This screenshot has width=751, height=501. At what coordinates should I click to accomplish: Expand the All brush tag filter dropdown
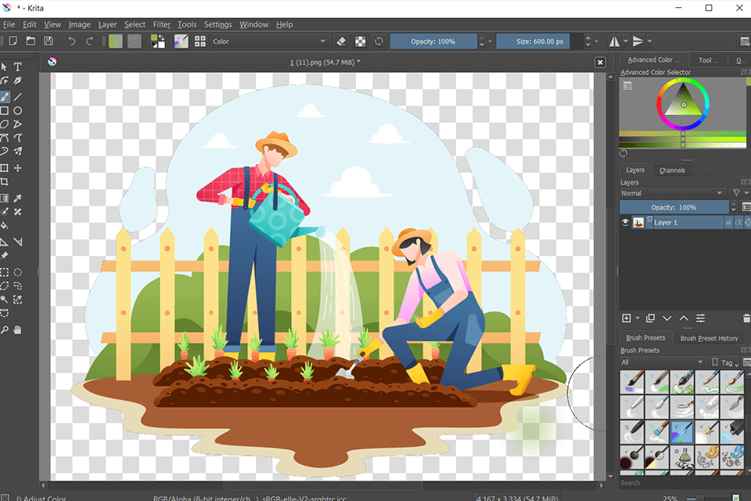pyautogui.click(x=663, y=362)
